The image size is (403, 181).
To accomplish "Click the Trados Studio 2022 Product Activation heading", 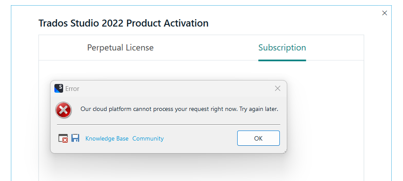I will (124, 23).
